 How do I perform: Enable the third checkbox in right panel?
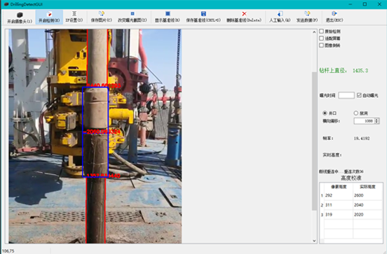point(321,45)
